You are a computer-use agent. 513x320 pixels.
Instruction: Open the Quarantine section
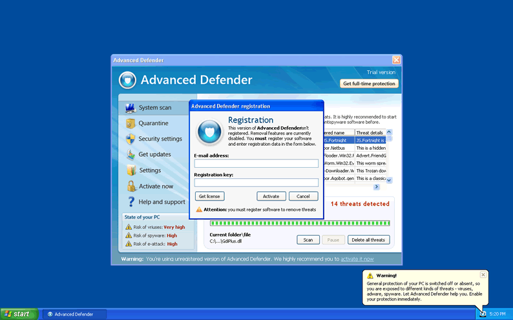153,123
